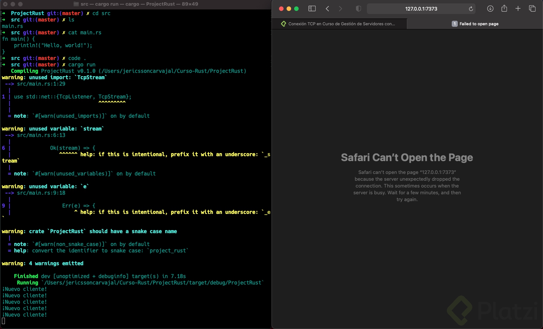Open a new tab with the plus icon
This screenshot has width=543, height=329.
(518, 8)
